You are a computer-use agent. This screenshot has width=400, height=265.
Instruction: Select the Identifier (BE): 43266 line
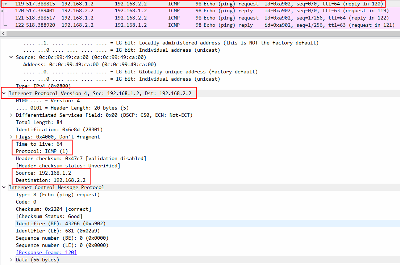[61, 223]
